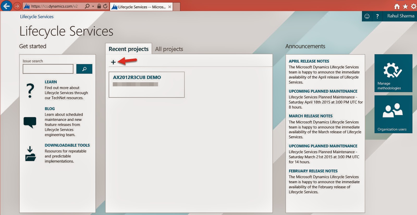Select the Lifecycle Services browser tab
This screenshot has height=215, width=417.
tap(142, 7)
